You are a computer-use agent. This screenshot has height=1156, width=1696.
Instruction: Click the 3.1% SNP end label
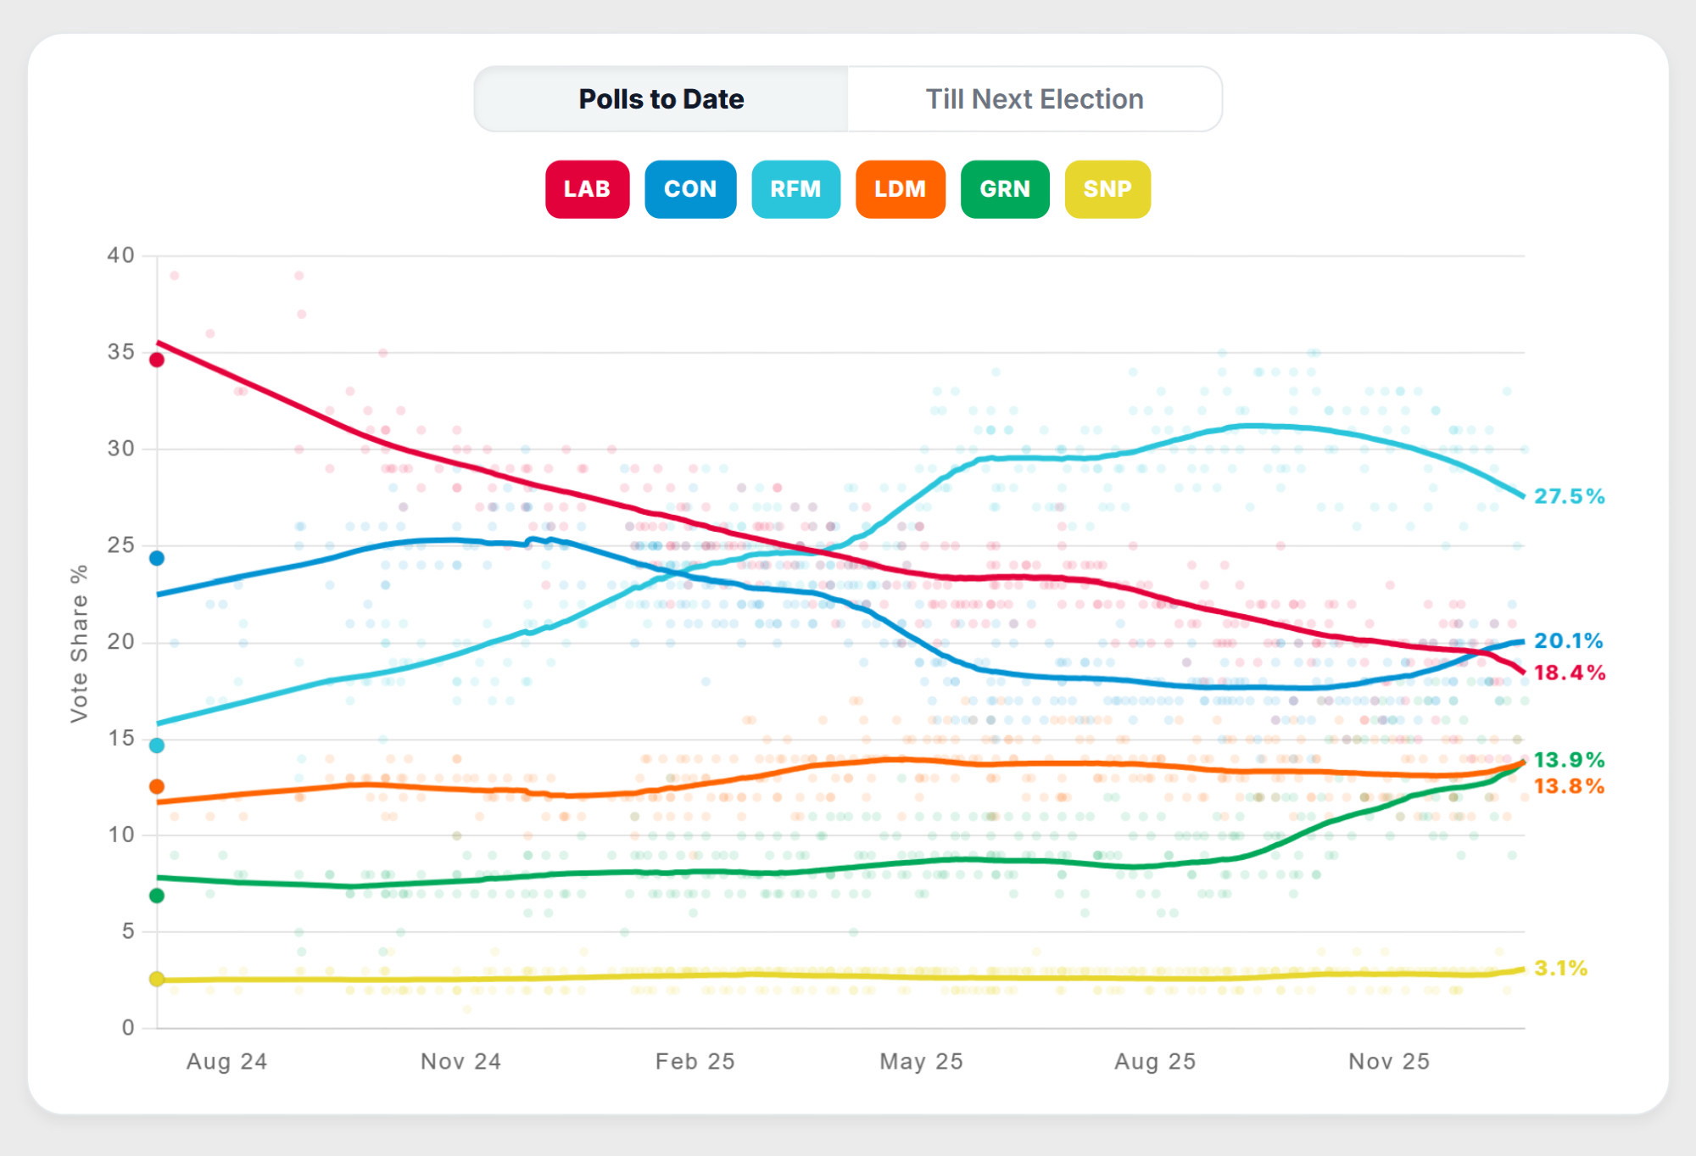[x=1560, y=968]
